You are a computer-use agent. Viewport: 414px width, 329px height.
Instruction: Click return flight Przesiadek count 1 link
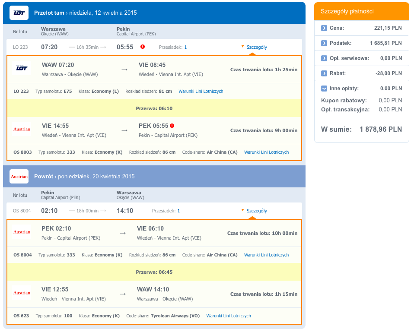[x=179, y=211]
